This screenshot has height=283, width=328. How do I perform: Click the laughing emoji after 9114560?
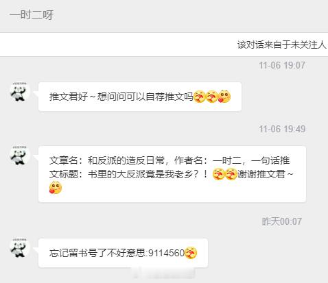[191, 253]
